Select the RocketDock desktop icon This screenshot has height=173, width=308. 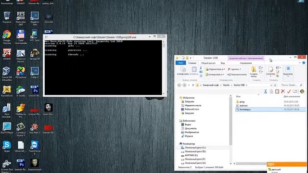(7, 91)
